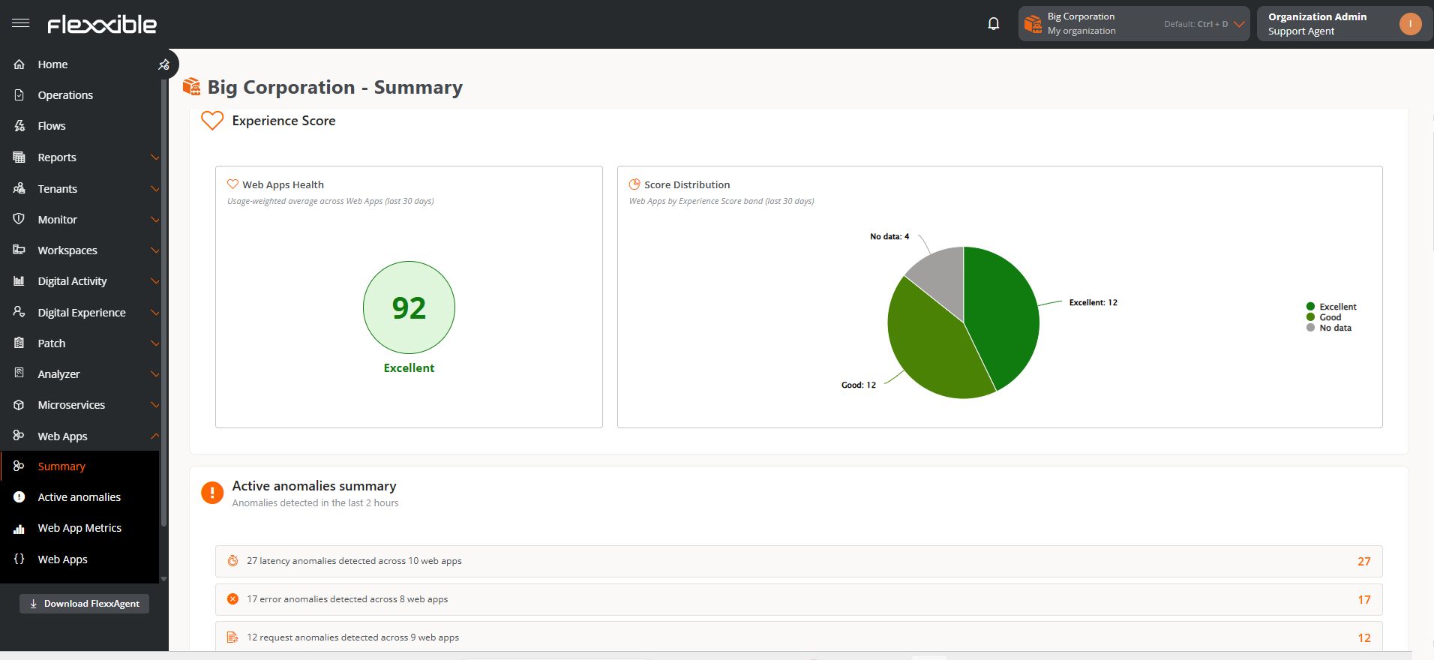This screenshot has width=1434, height=660.
Task: Click the Microservices cube icon
Action: pos(19,405)
